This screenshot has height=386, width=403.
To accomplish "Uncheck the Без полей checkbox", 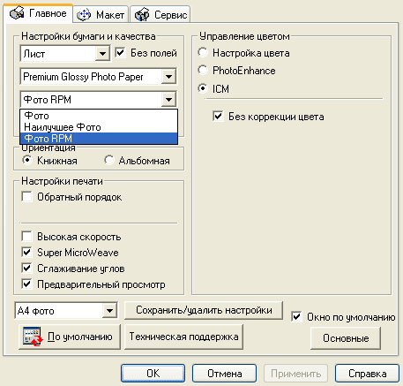I will pyautogui.click(x=120, y=53).
